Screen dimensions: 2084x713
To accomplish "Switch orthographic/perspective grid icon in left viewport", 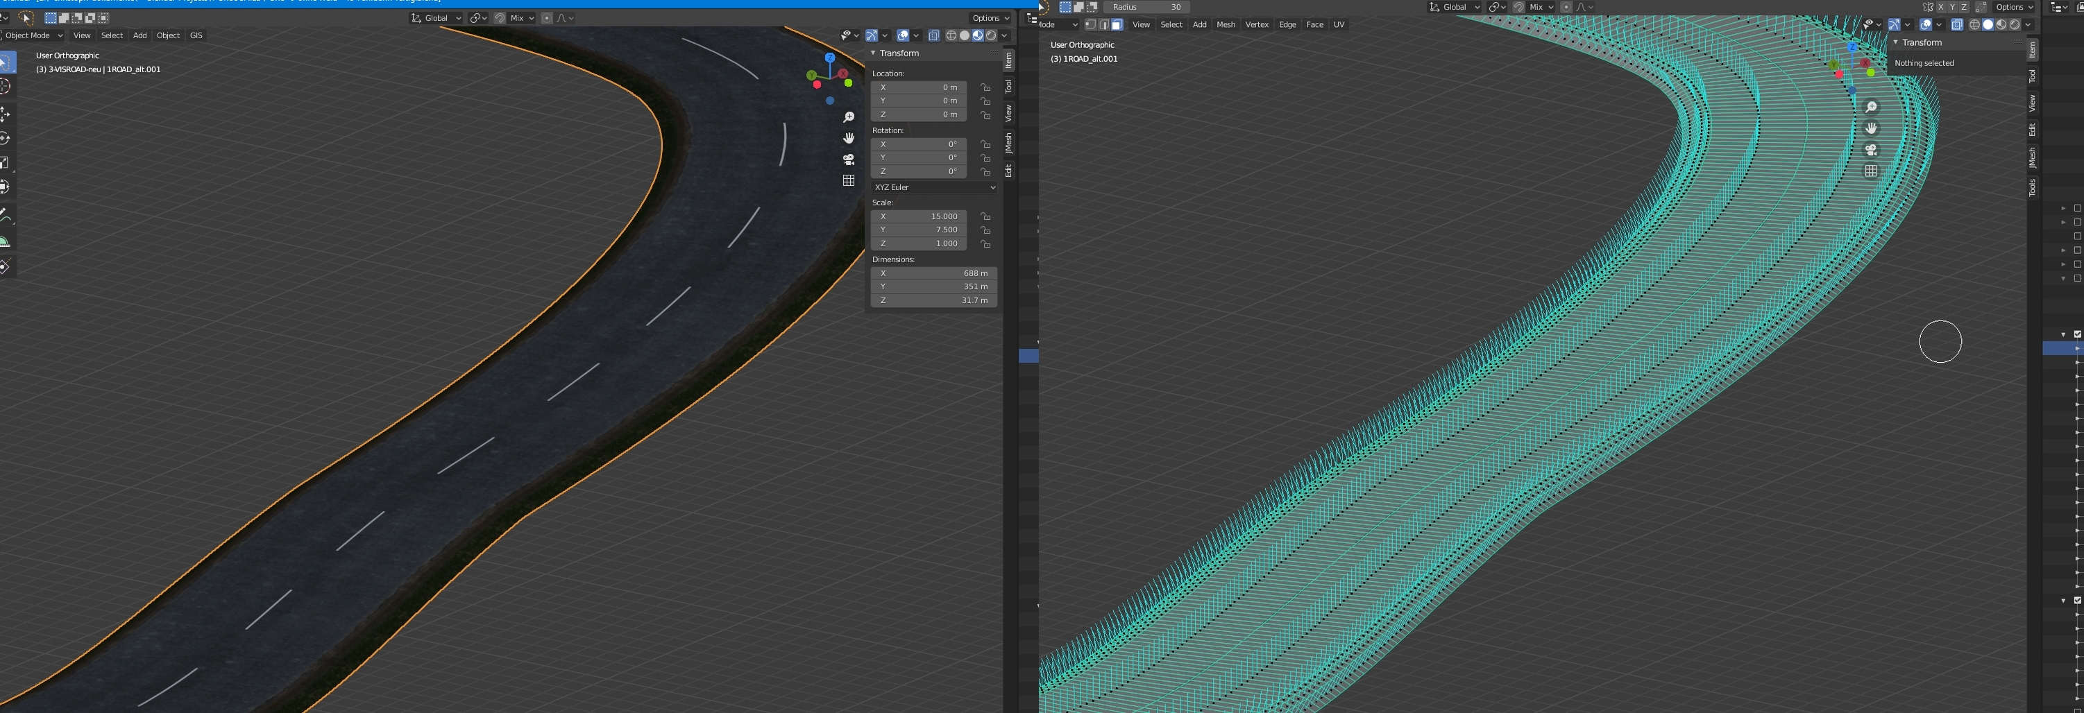I will 849,180.
